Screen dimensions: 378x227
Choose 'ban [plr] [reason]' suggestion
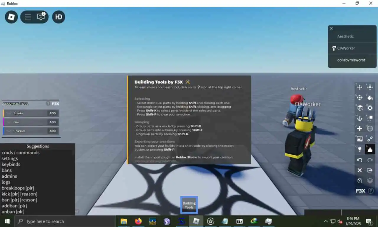(19, 200)
